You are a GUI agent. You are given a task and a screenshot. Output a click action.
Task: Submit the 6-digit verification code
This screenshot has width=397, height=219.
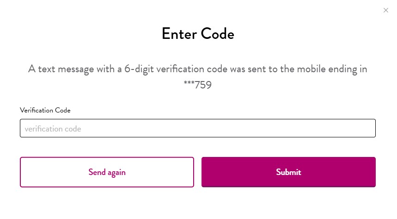[288, 172]
